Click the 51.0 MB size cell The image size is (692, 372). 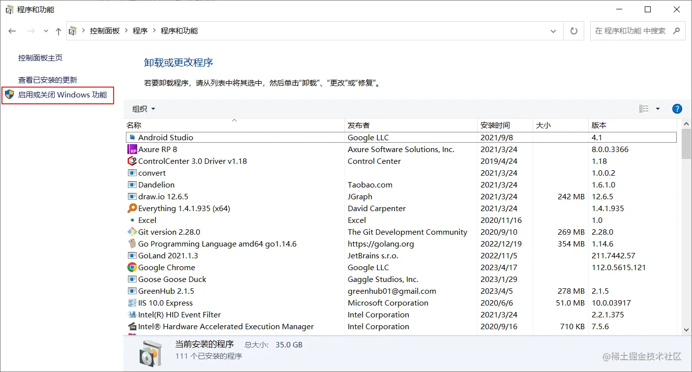point(571,303)
